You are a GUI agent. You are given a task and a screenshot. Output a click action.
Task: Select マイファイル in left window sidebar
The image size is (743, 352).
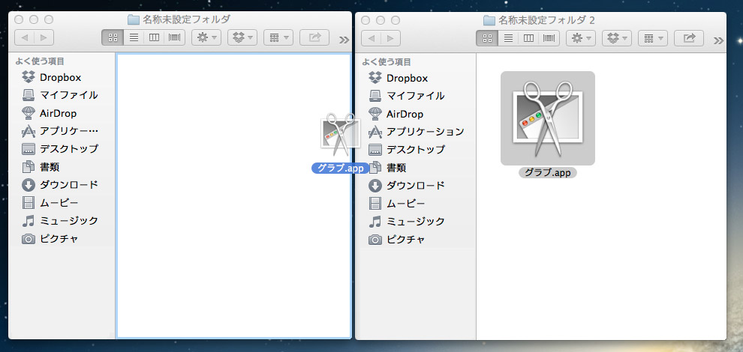tap(60, 95)
